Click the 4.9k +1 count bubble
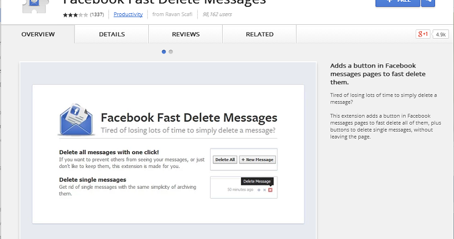Image resolution: width=454 pixels, height=239 pixels. (441, 35)
